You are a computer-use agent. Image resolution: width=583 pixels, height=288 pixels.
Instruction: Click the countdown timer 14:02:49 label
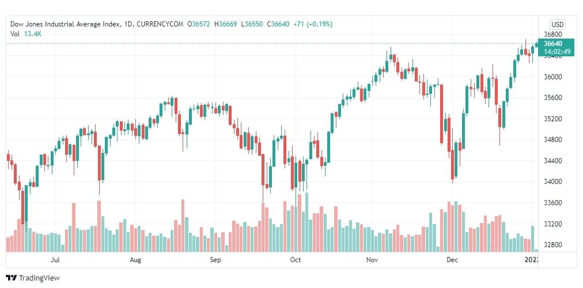point(556,52)
